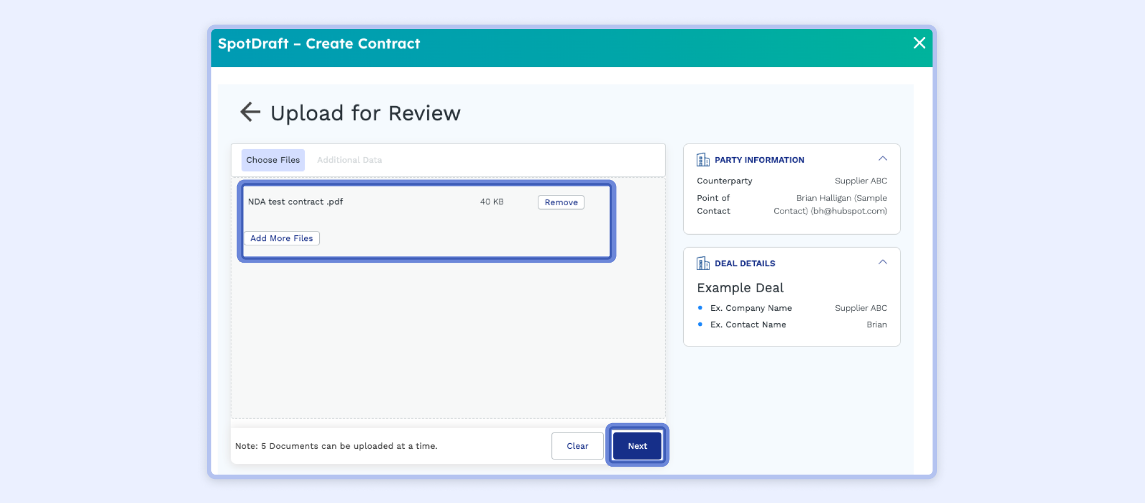Click the Example Deal heading
The image size is (1145, 503).
740,288
